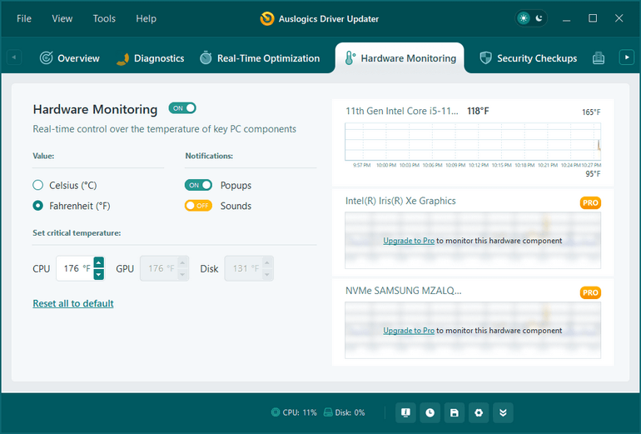The height and width of the screenshot is (434, 641).
Task: Increase Disk critical temperature with up arrow
Action: coord(267,262)
